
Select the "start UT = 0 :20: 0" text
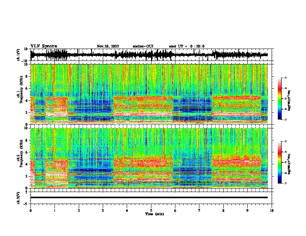[187, 46]
